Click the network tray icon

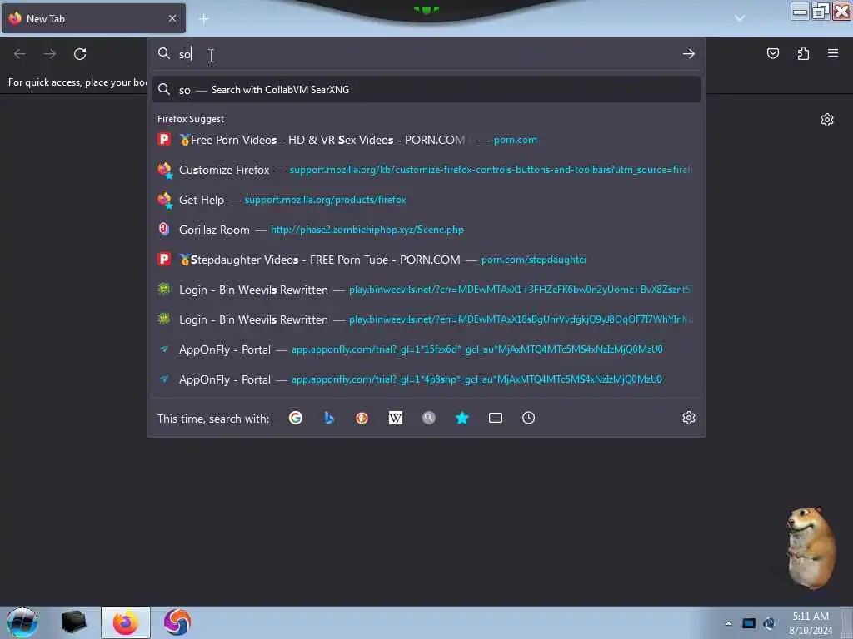[x=749, y=623]
